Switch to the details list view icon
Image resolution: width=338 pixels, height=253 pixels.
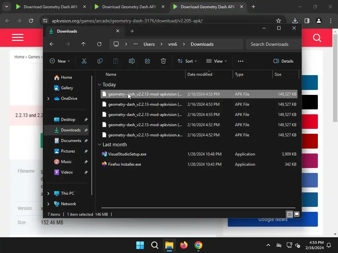click(289, 214)
